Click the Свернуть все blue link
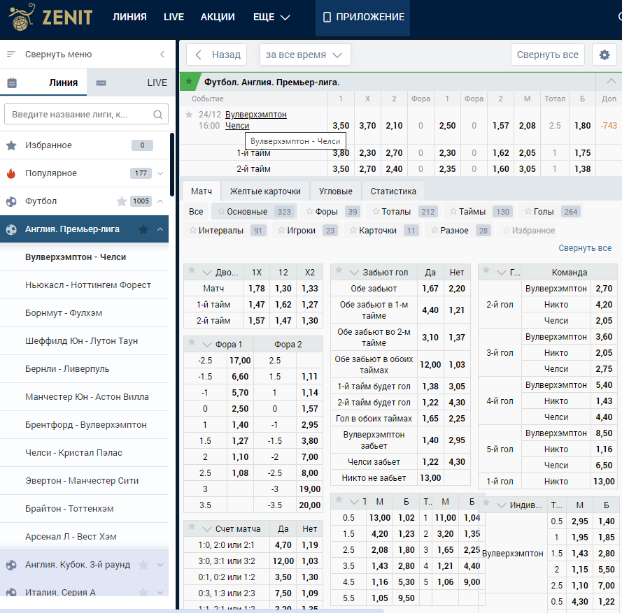Viewport: 622px width, 613px height. [585, 248]
